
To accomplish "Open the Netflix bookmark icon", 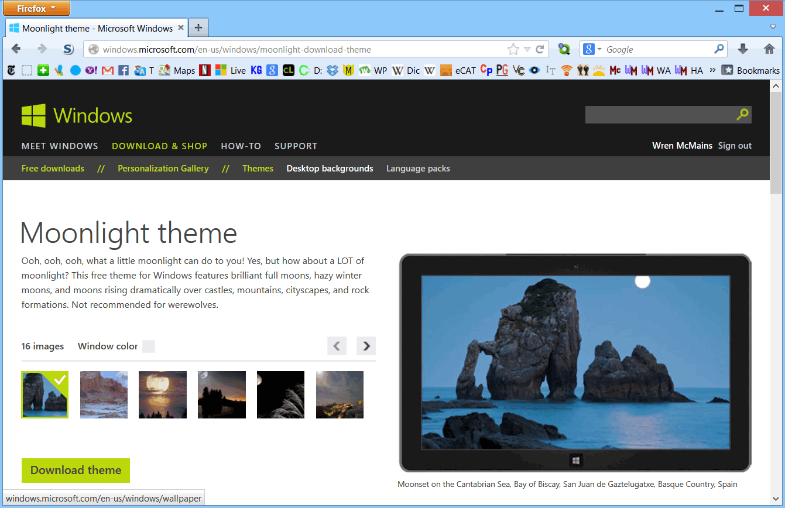I will click(205, 70).
